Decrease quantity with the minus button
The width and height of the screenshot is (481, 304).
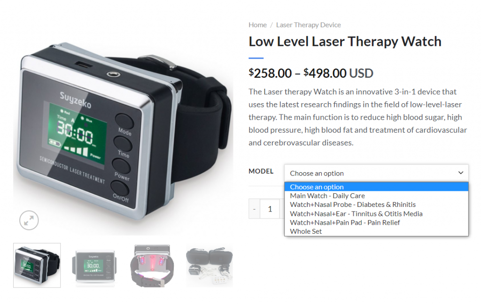[254, 209]
